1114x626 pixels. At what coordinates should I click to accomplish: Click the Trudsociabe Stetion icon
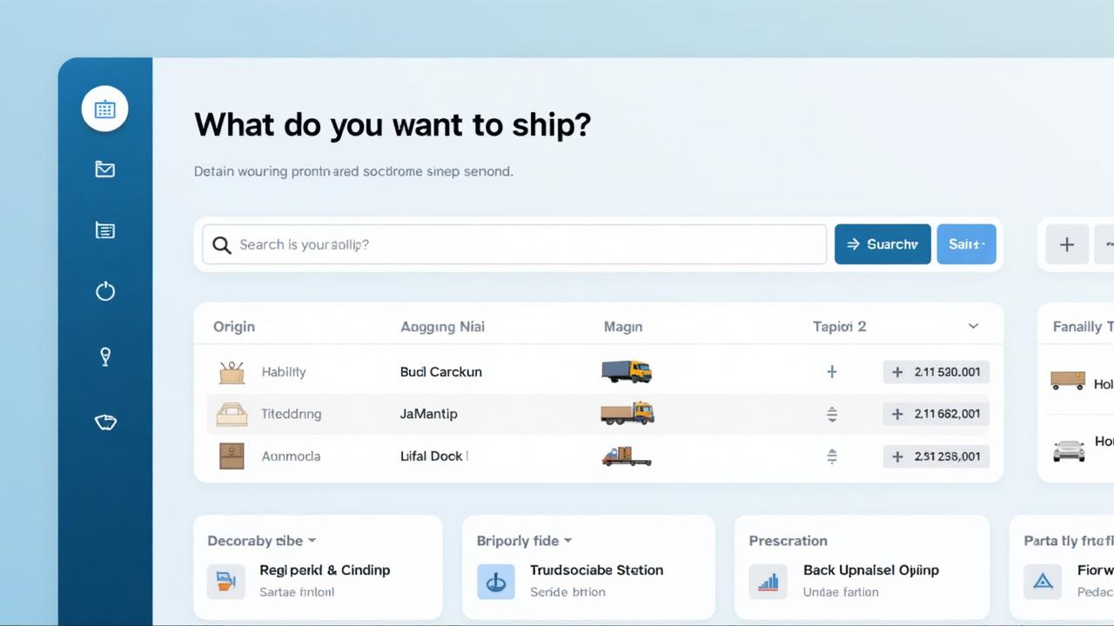tap(496, 581)
